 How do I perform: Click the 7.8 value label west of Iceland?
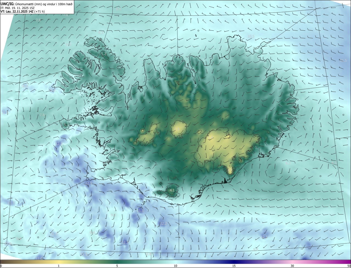[42, 115]
